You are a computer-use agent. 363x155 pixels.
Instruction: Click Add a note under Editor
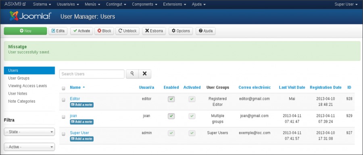point(82,105)
